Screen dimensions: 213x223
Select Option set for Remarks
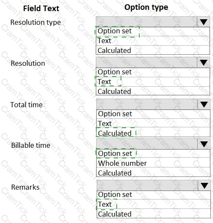154,195
